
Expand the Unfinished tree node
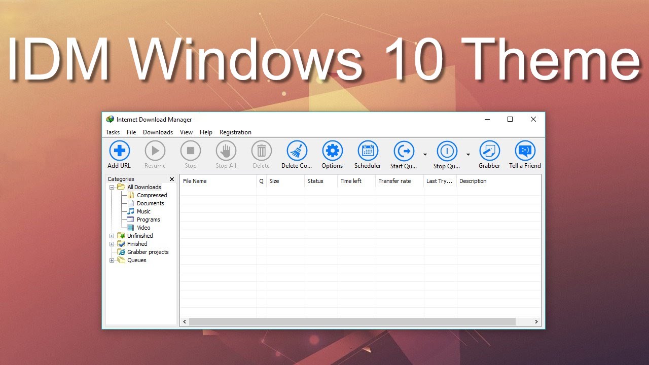[112, 236]
